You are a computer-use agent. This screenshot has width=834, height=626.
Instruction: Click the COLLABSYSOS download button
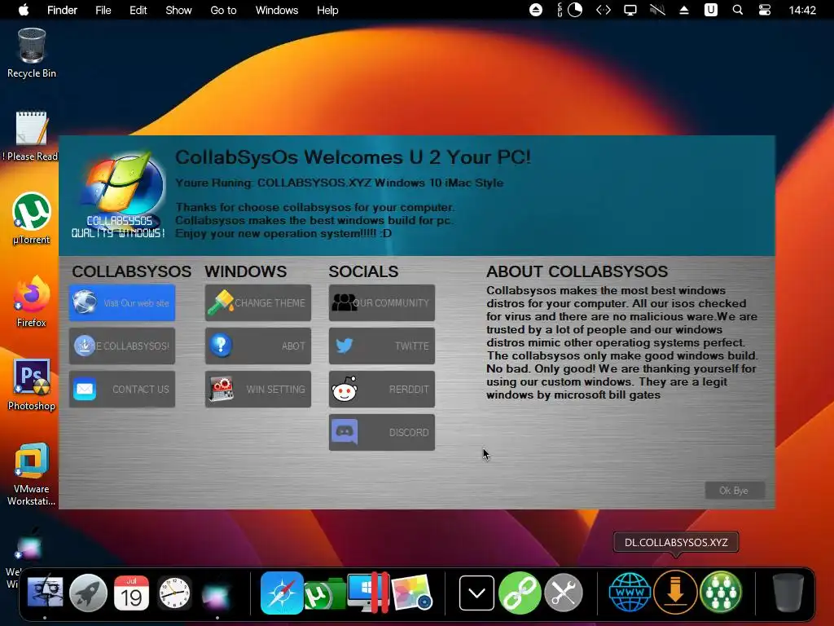pos(122,346)
